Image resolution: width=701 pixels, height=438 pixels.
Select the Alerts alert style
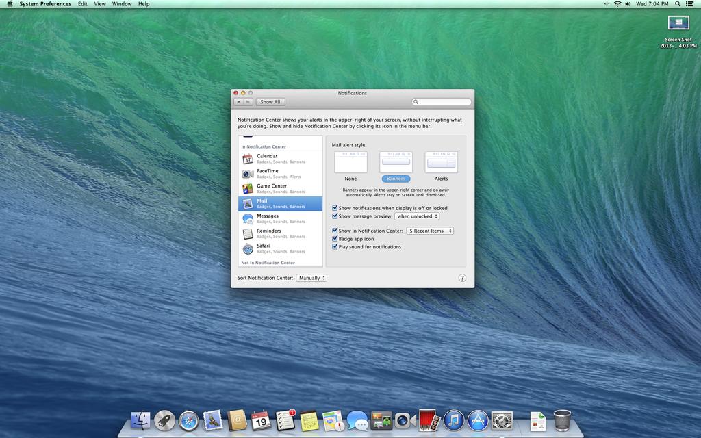tap(441, 162)
